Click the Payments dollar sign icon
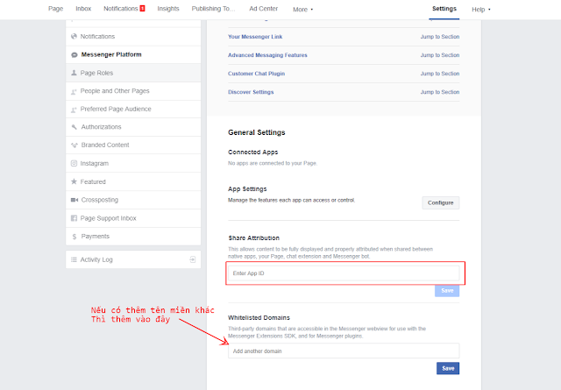This screenshot has width=561, height=390. [x=74, y=237]
